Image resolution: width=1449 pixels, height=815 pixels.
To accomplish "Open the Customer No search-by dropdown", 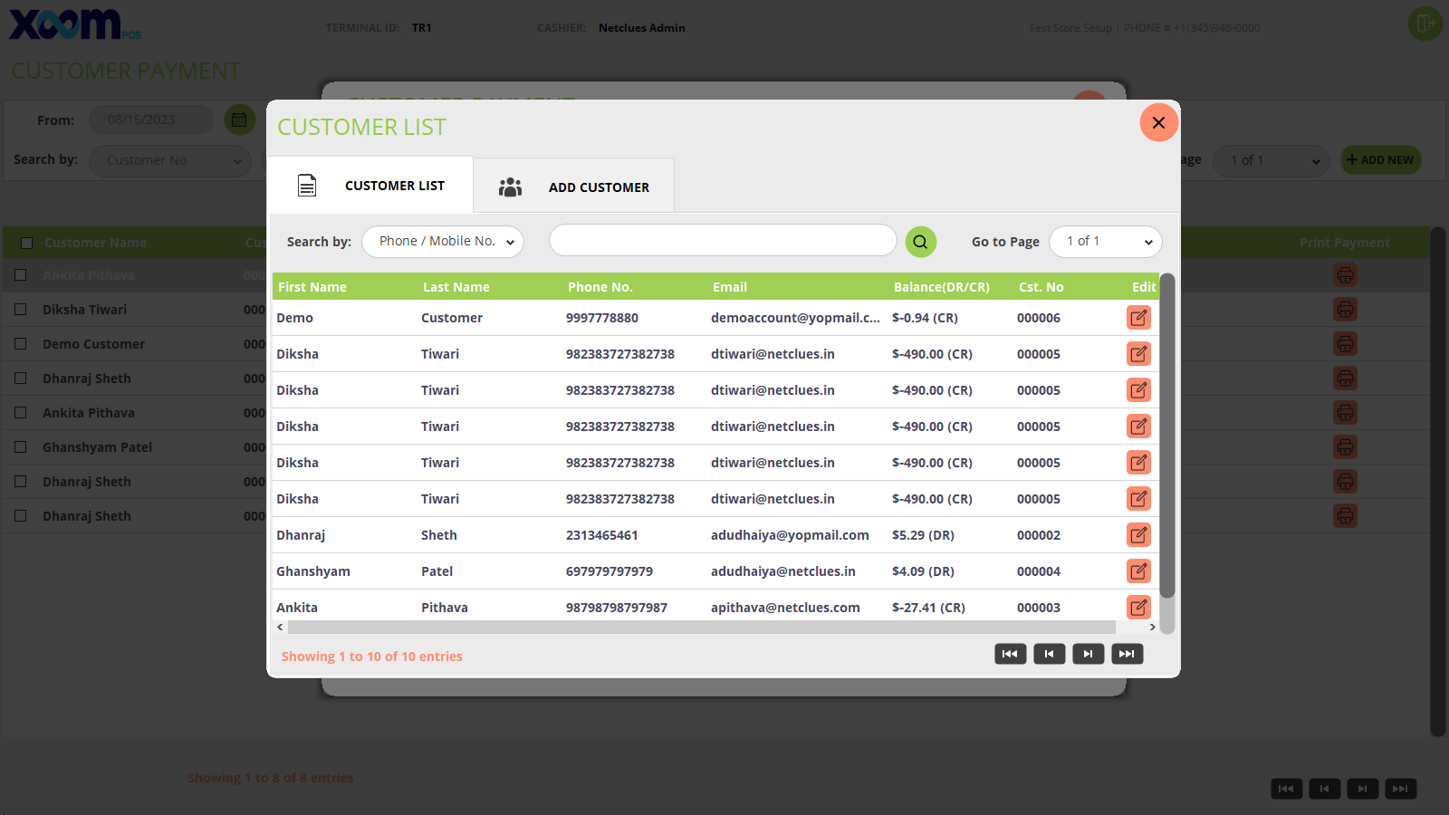I will 169,161.
